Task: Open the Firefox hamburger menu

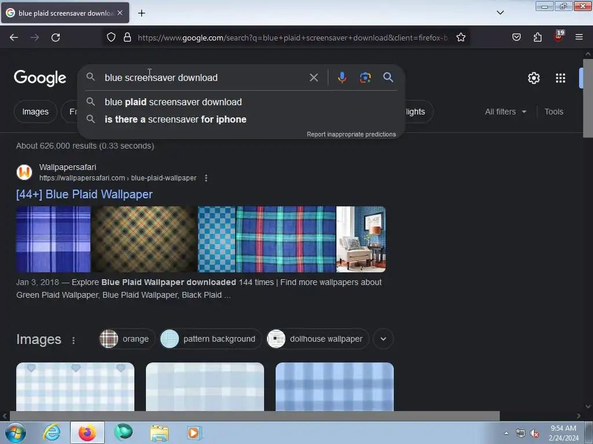Action: tap(579, 38)
